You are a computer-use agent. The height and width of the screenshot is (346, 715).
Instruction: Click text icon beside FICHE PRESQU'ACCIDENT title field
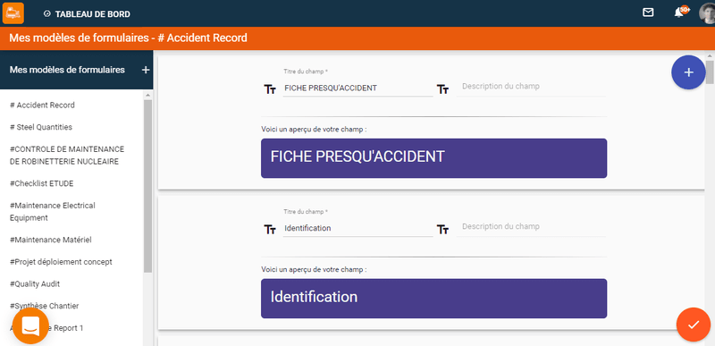click(x=270, y=89)
